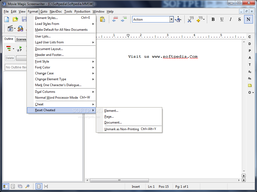Expand the Cheat submenu

tap(61, 104)
